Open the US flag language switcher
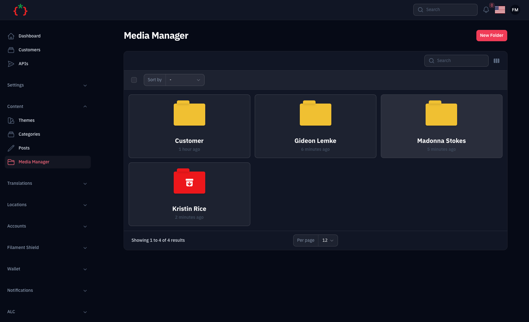 click(500, 10)
